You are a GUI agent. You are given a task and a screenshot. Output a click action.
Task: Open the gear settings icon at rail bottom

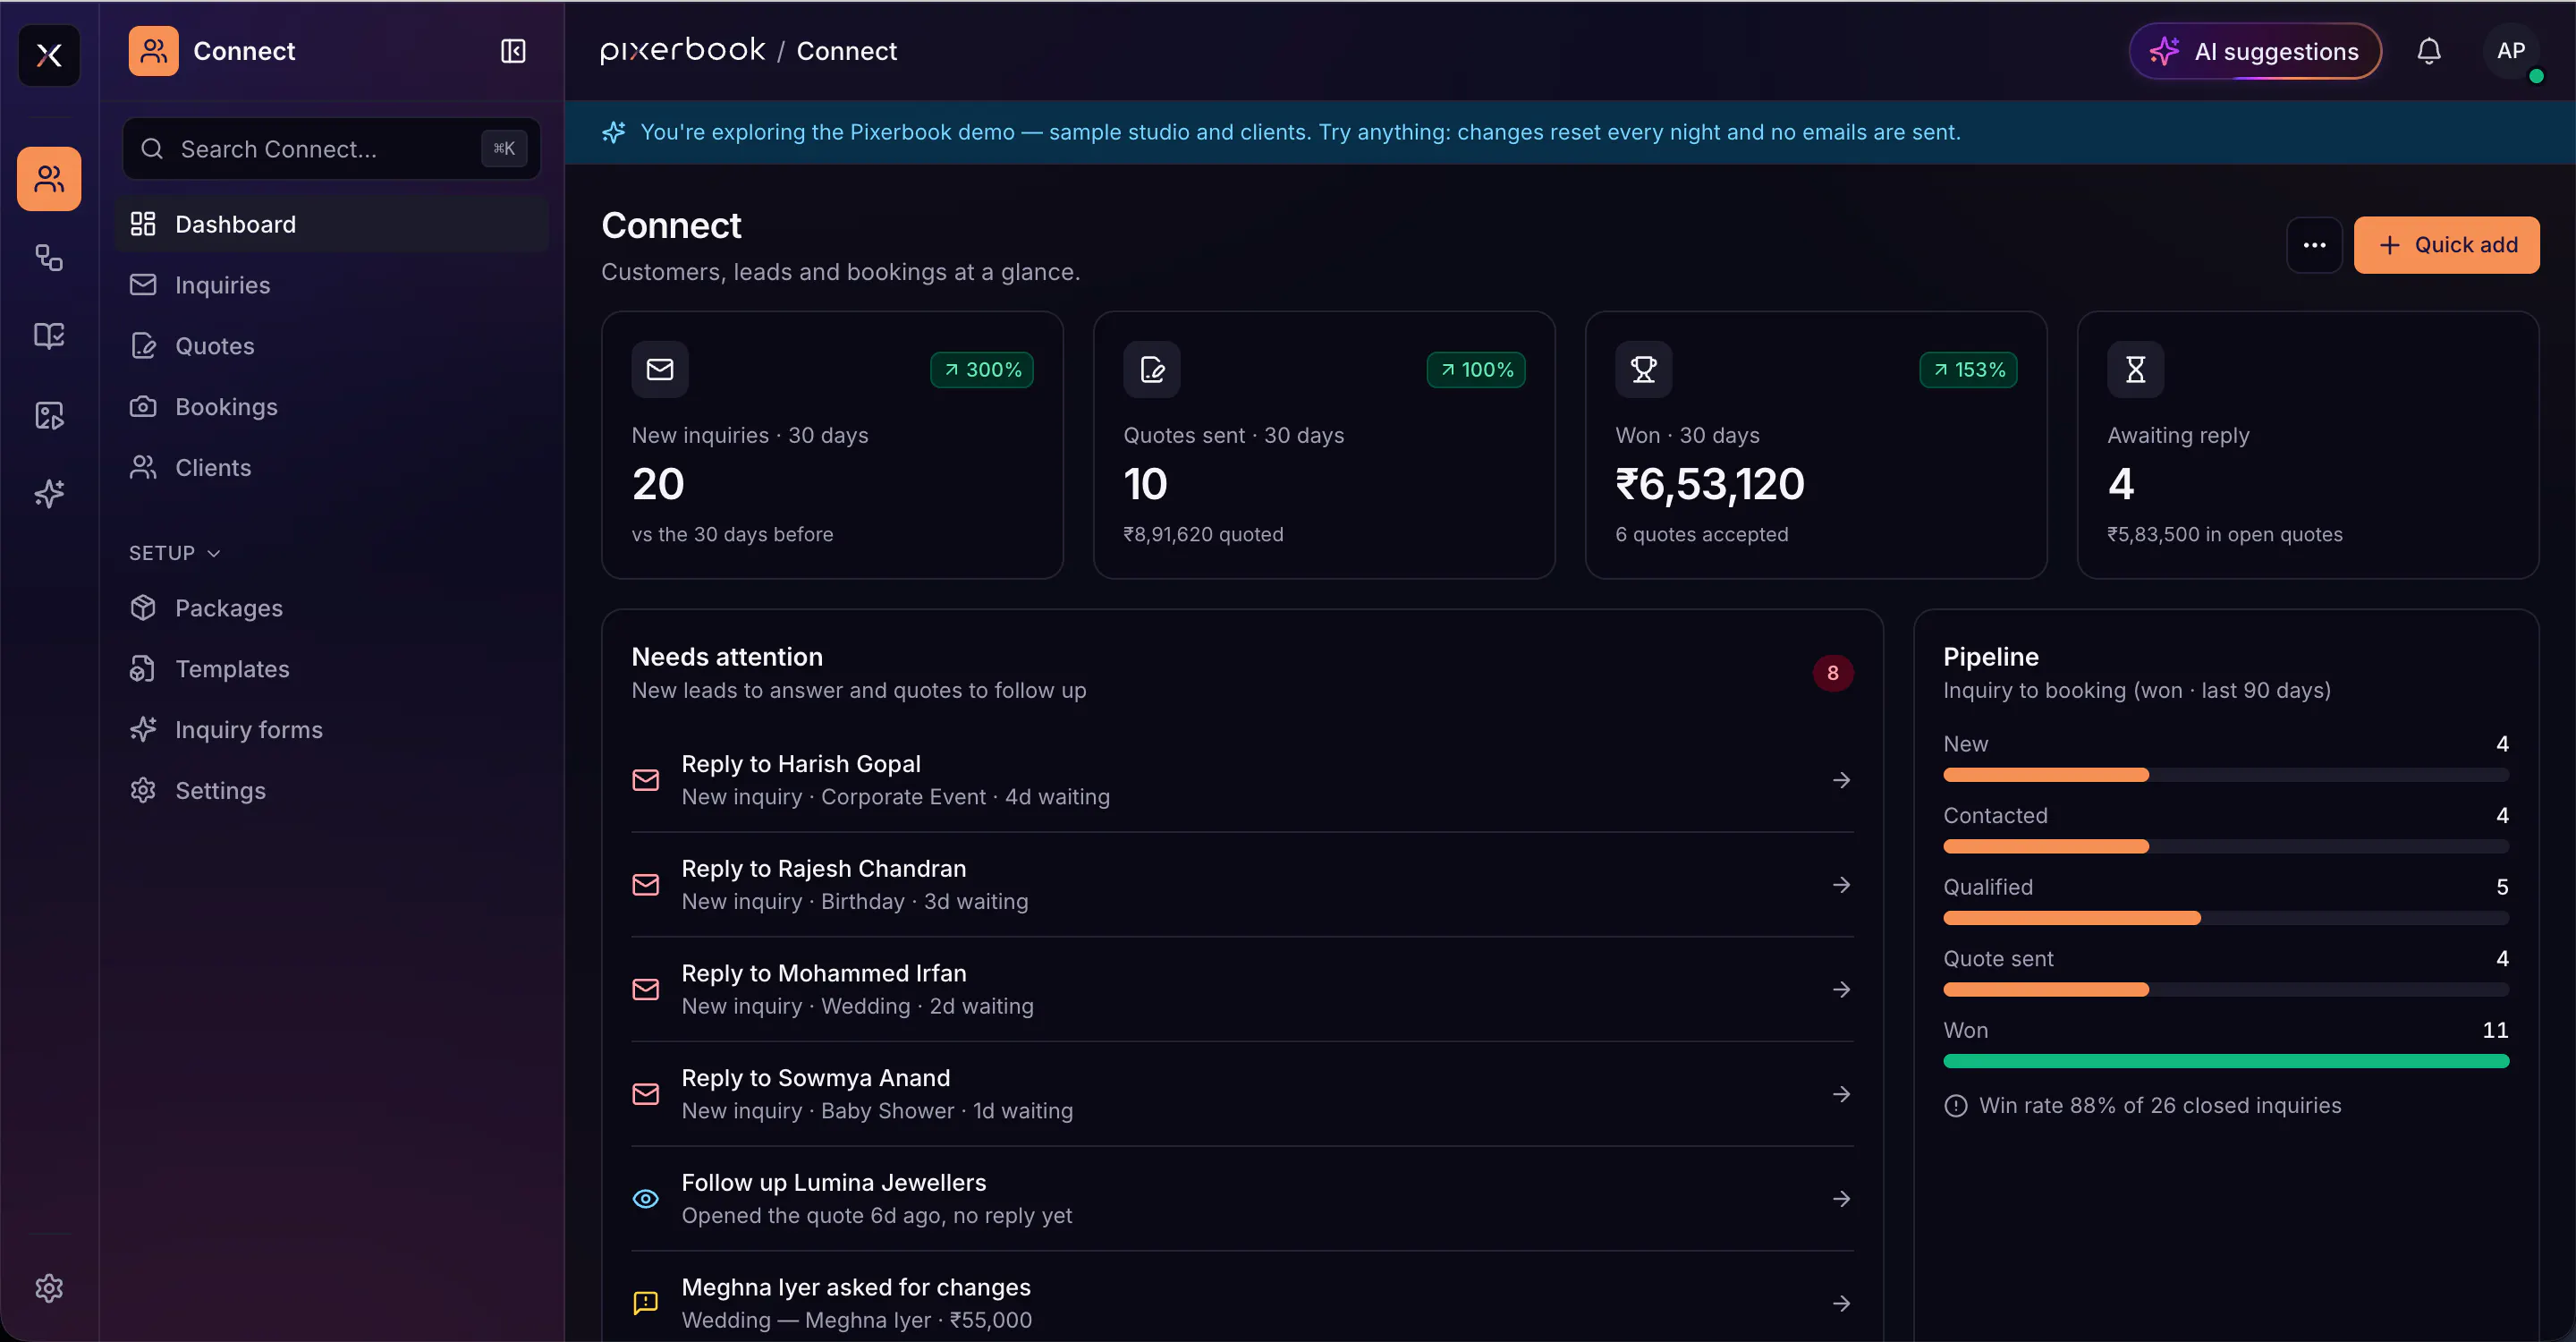49,1288
